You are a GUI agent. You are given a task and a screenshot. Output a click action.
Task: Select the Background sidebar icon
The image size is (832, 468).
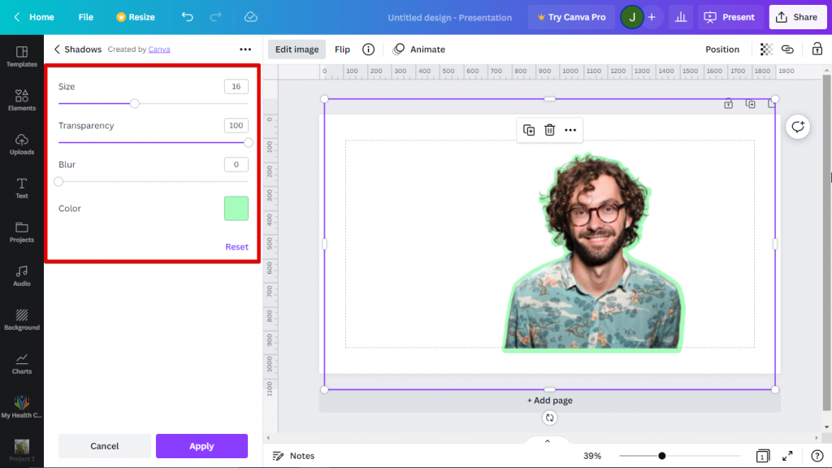pyautogui.click(x=21, y=320)
